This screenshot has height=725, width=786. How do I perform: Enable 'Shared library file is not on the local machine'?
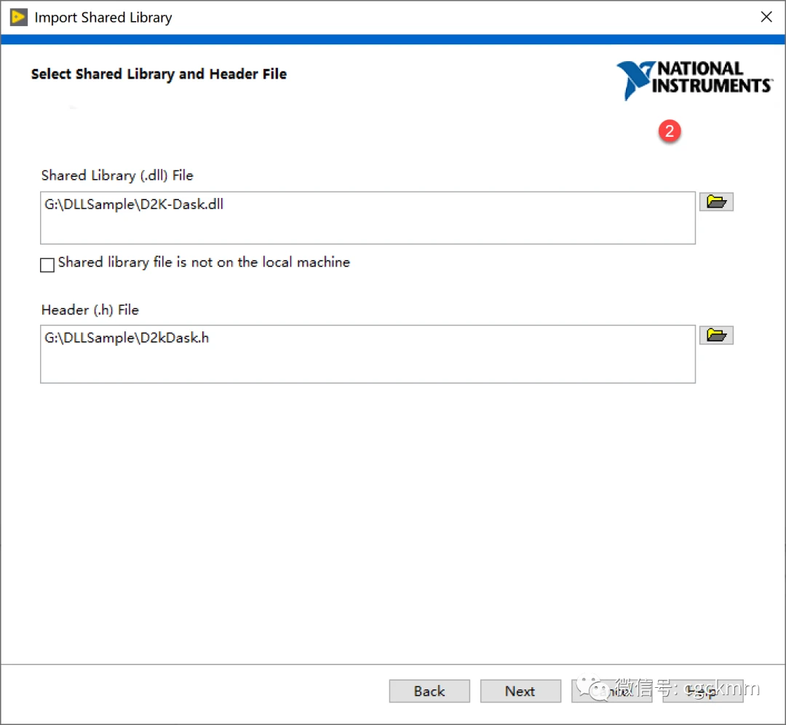pyautogui.click(x=47, y=265)
